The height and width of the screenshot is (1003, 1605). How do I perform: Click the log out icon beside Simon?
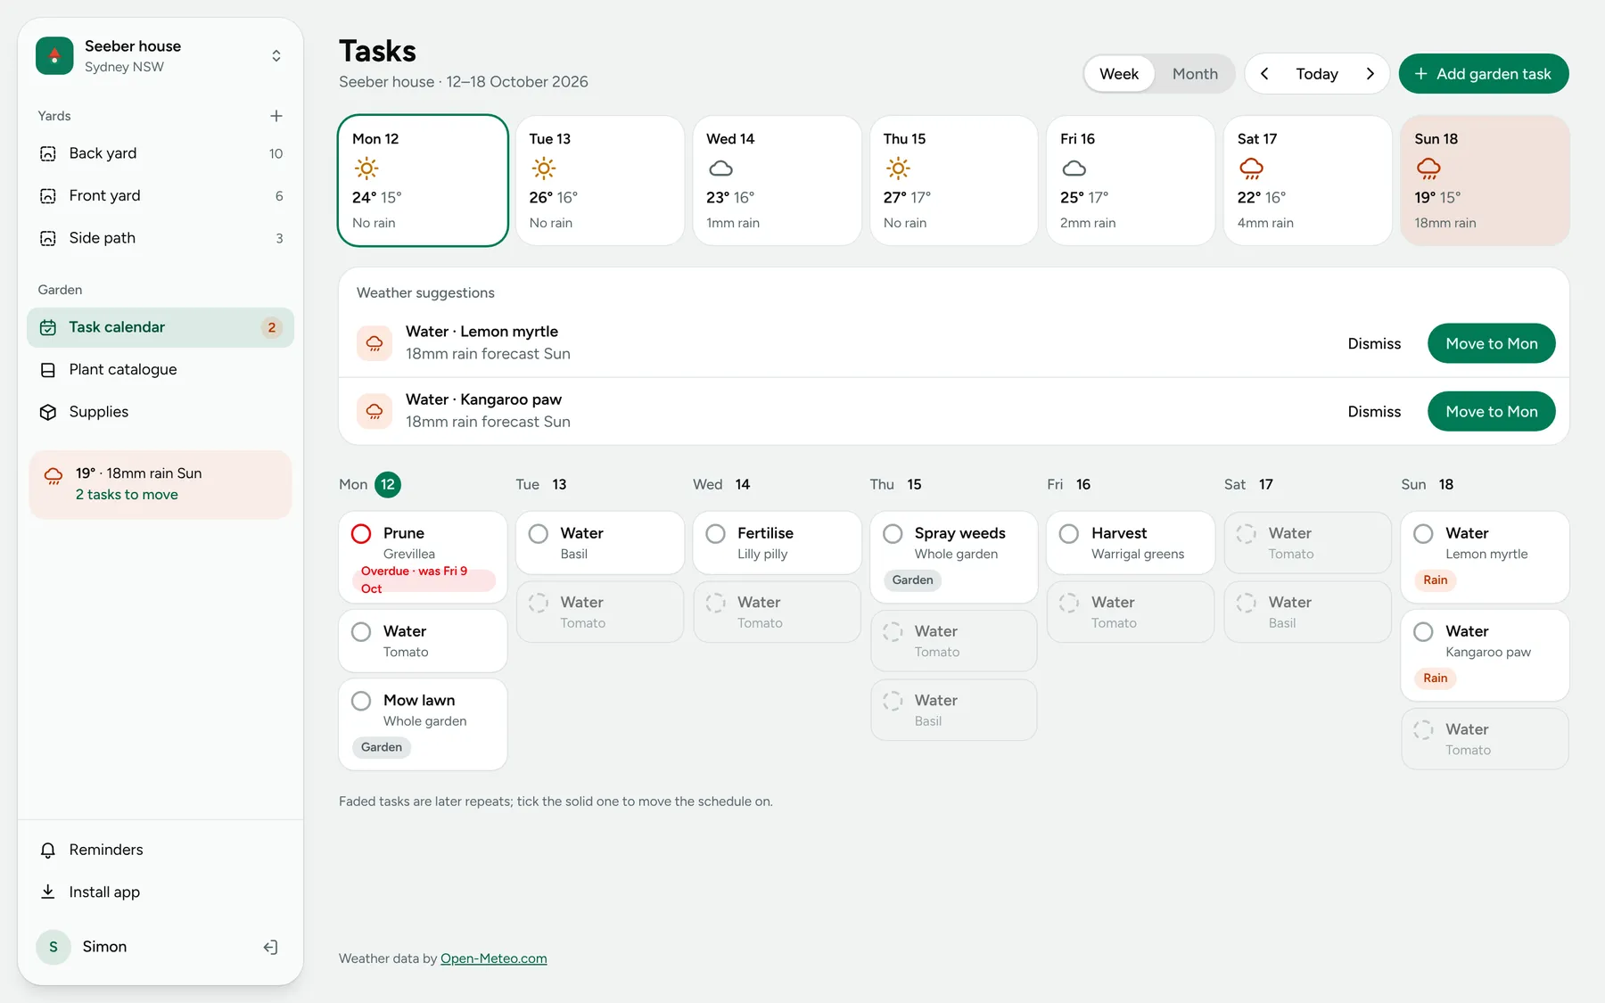[271, 947]
